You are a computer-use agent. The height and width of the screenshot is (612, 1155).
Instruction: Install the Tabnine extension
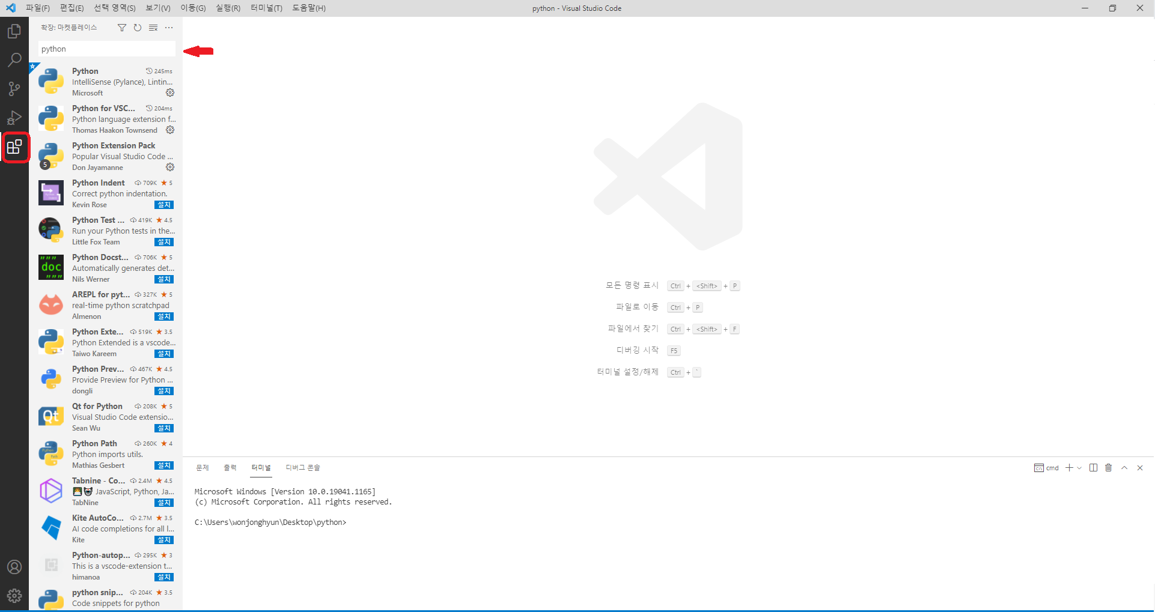tap(164, 503)
